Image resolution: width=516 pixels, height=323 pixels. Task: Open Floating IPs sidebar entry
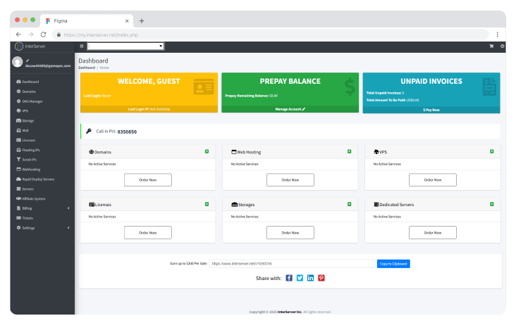tap(28, 150)
